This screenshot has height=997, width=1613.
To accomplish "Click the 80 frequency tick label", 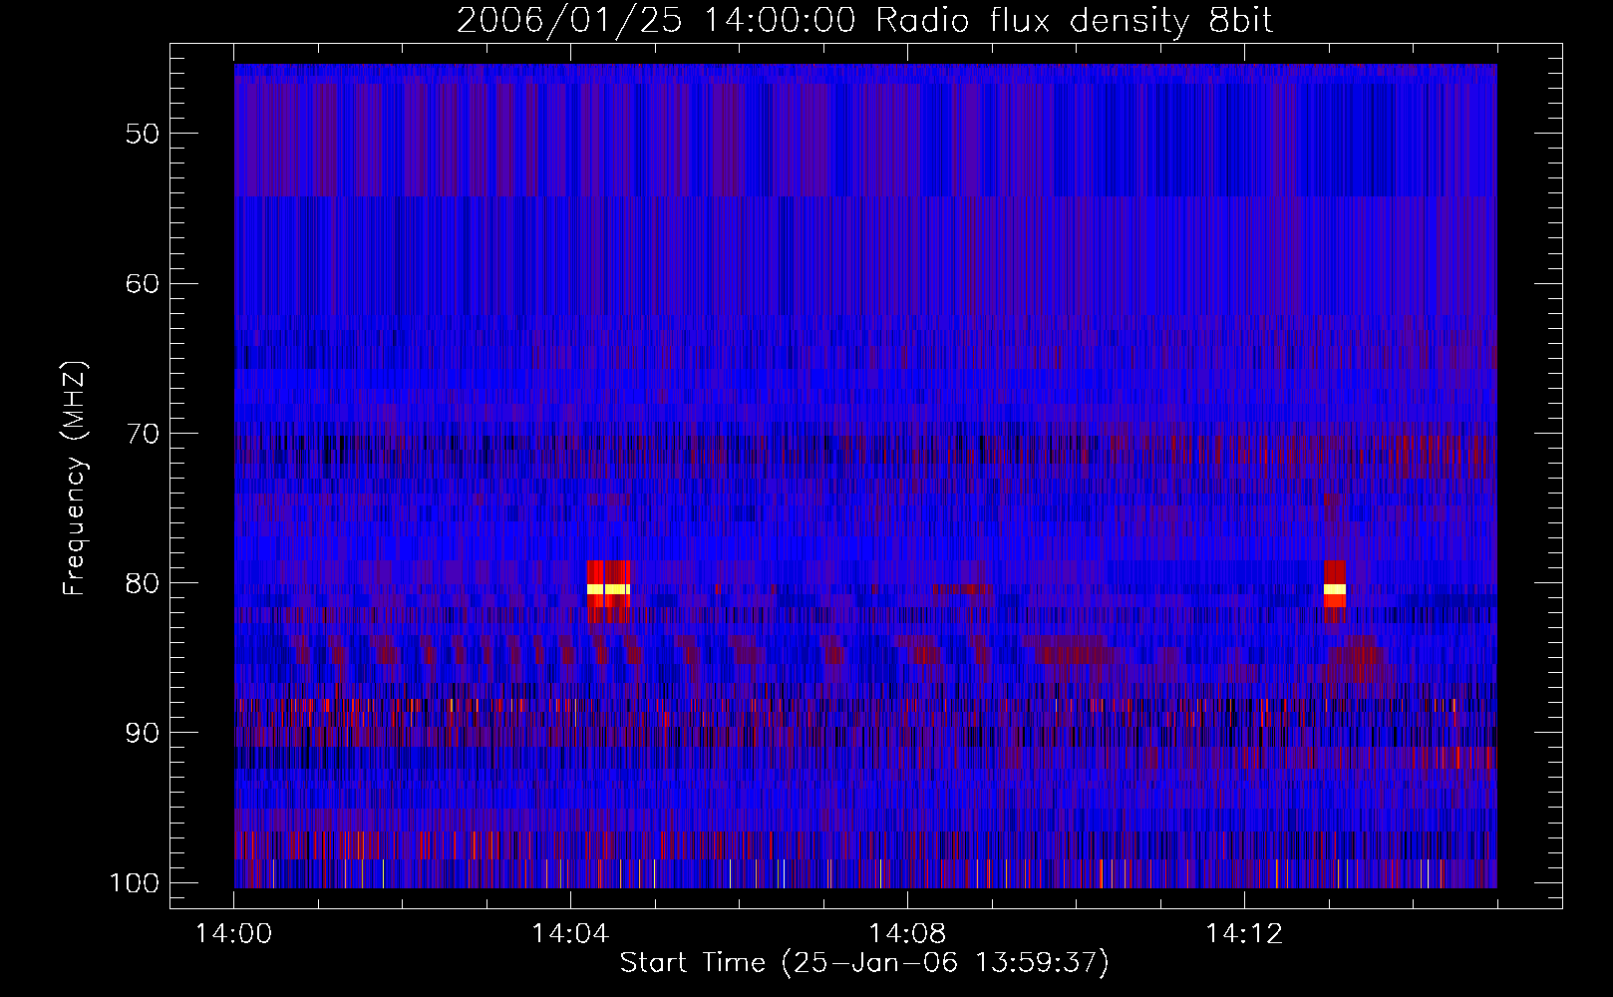I will (x=143, y=583).
